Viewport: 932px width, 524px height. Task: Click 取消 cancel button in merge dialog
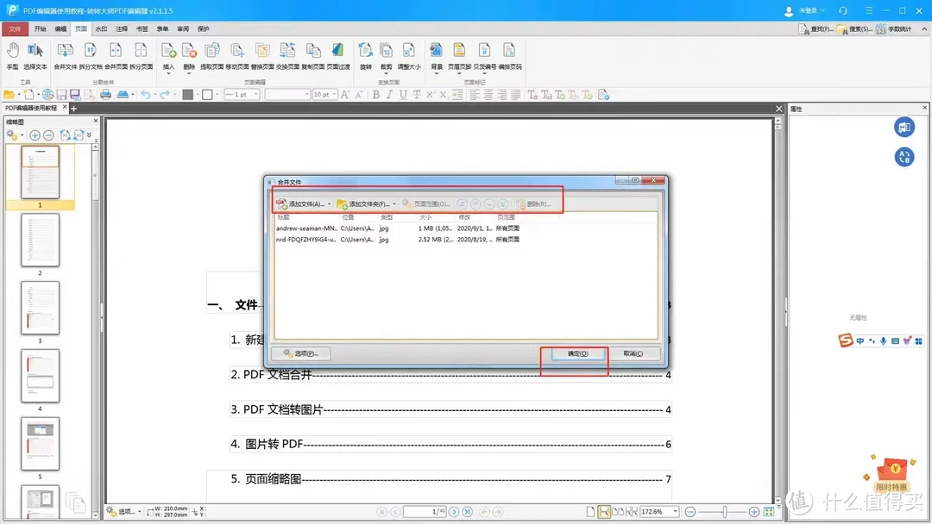(633, 353)
